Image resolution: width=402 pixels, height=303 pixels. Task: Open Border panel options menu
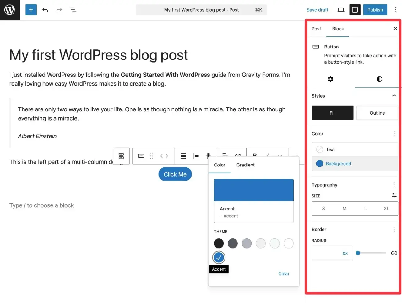pos(394,229)
